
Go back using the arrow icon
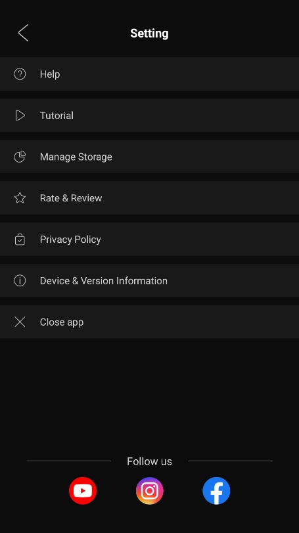(23, 33)
